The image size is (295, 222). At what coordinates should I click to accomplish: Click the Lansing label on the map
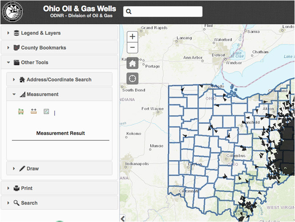pos(184,38)
